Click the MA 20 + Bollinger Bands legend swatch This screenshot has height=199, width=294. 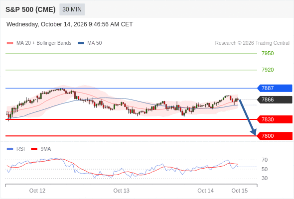click(x=10, y=43)
